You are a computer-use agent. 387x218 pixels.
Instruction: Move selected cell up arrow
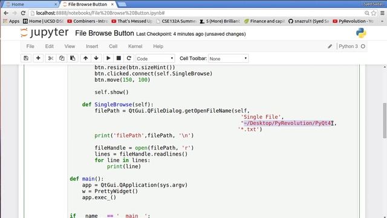coord(85,58)
